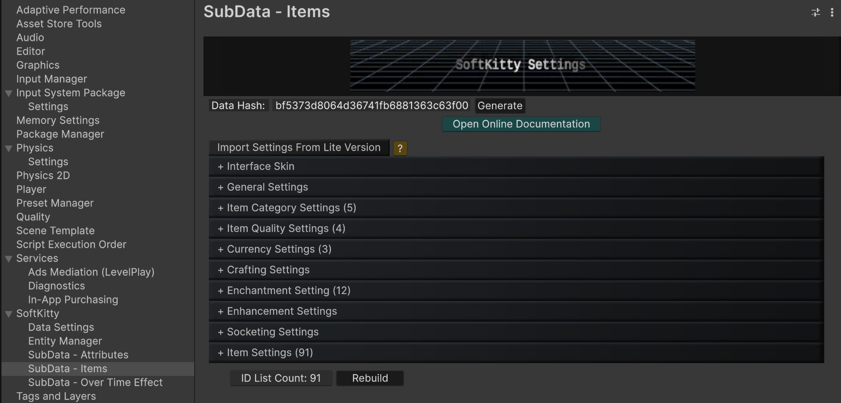Open the three-dot options menu

[832, 13]
